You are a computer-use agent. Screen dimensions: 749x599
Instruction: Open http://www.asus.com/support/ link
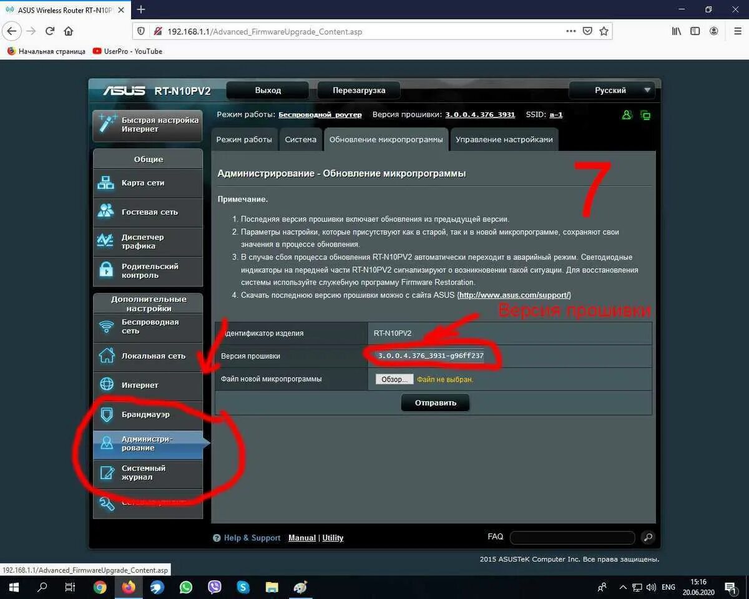coord(514,295)
